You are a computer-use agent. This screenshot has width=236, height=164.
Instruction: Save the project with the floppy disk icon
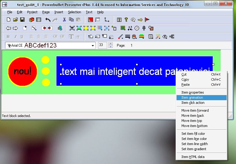(x=22, y=20)
